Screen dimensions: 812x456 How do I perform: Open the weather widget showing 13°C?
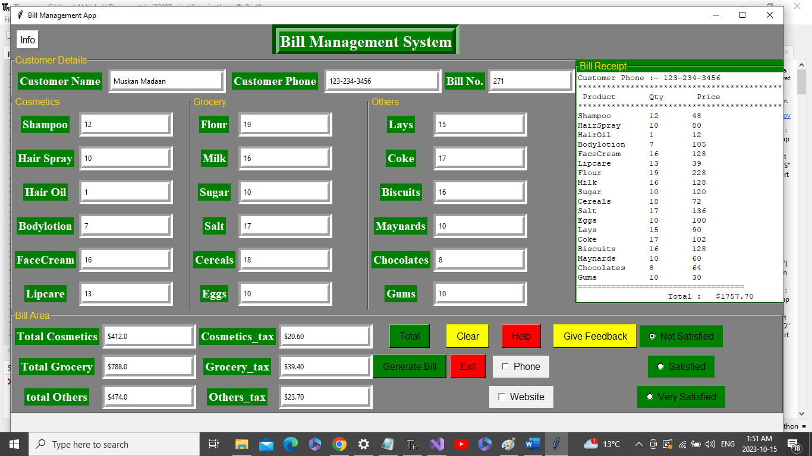coord(602,444)
